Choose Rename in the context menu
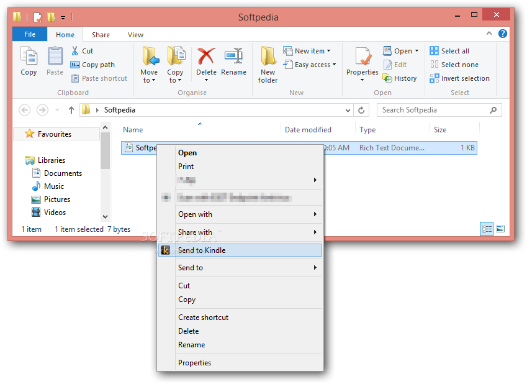Screen dimensions: 527x384 [x=240, y=345]
